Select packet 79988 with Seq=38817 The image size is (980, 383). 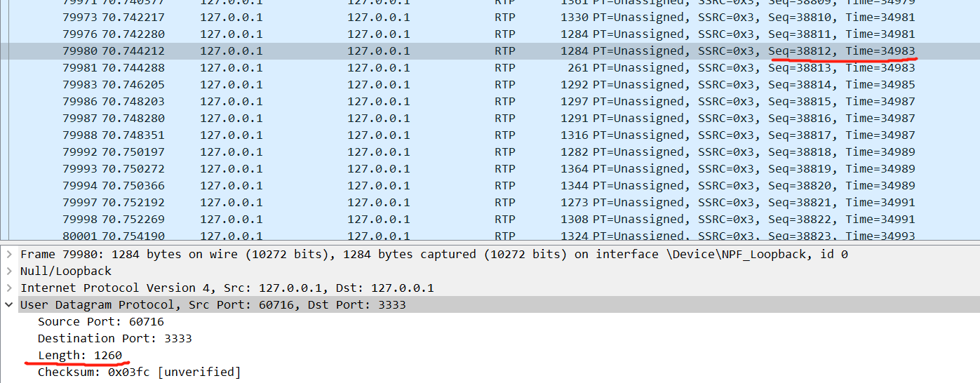tap(490, 135)
